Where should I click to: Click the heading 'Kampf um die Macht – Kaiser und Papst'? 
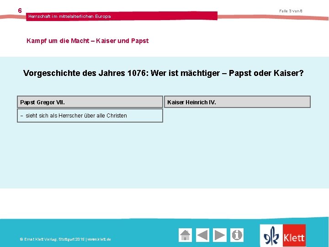pos(87,41)
